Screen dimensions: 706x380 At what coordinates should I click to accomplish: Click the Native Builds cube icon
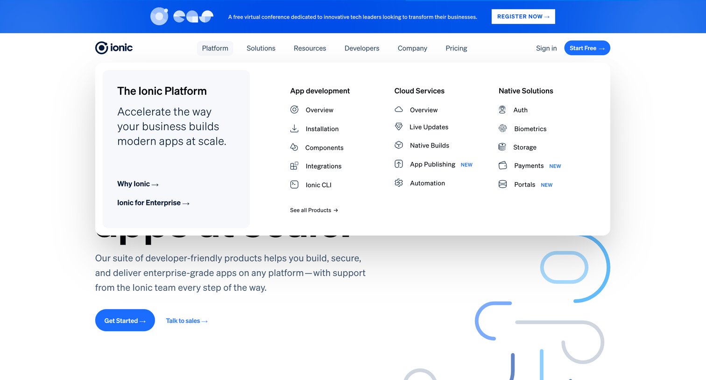coord(399,145)
